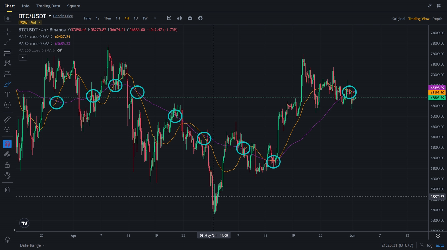This screenshot has width=447, height=250.
Task: Take a chart snapshot with camera icon
Action: point(190,18)
